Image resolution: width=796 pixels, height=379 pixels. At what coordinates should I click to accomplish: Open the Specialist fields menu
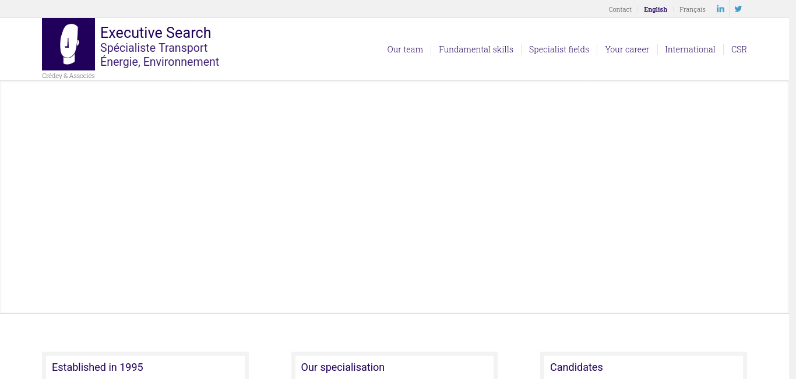559,49
